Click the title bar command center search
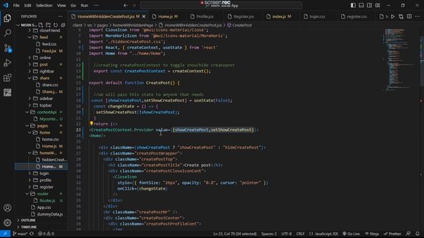This screenshot has width=424, height=238. point(221,5)
